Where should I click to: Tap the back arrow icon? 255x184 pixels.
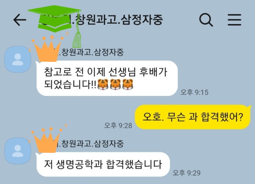(x=20, y=20)
